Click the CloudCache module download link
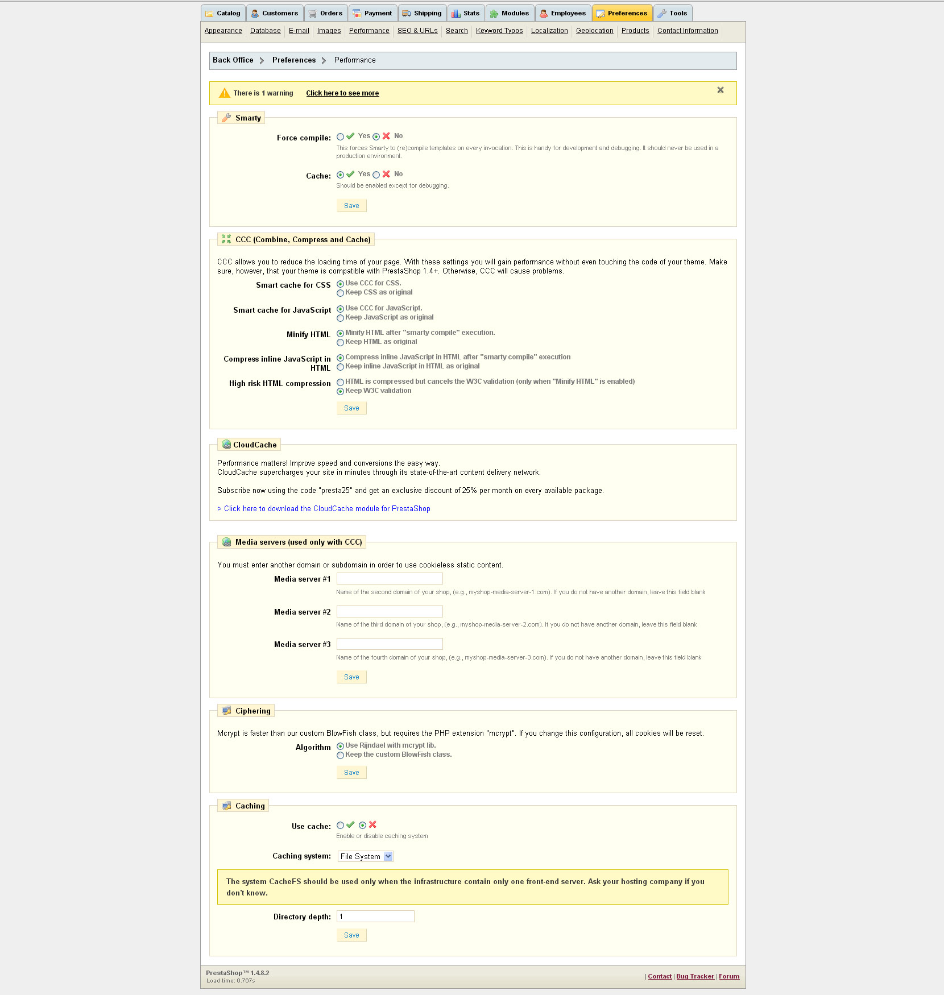This screenshot has height=995, width=944. tap(324, 509)
